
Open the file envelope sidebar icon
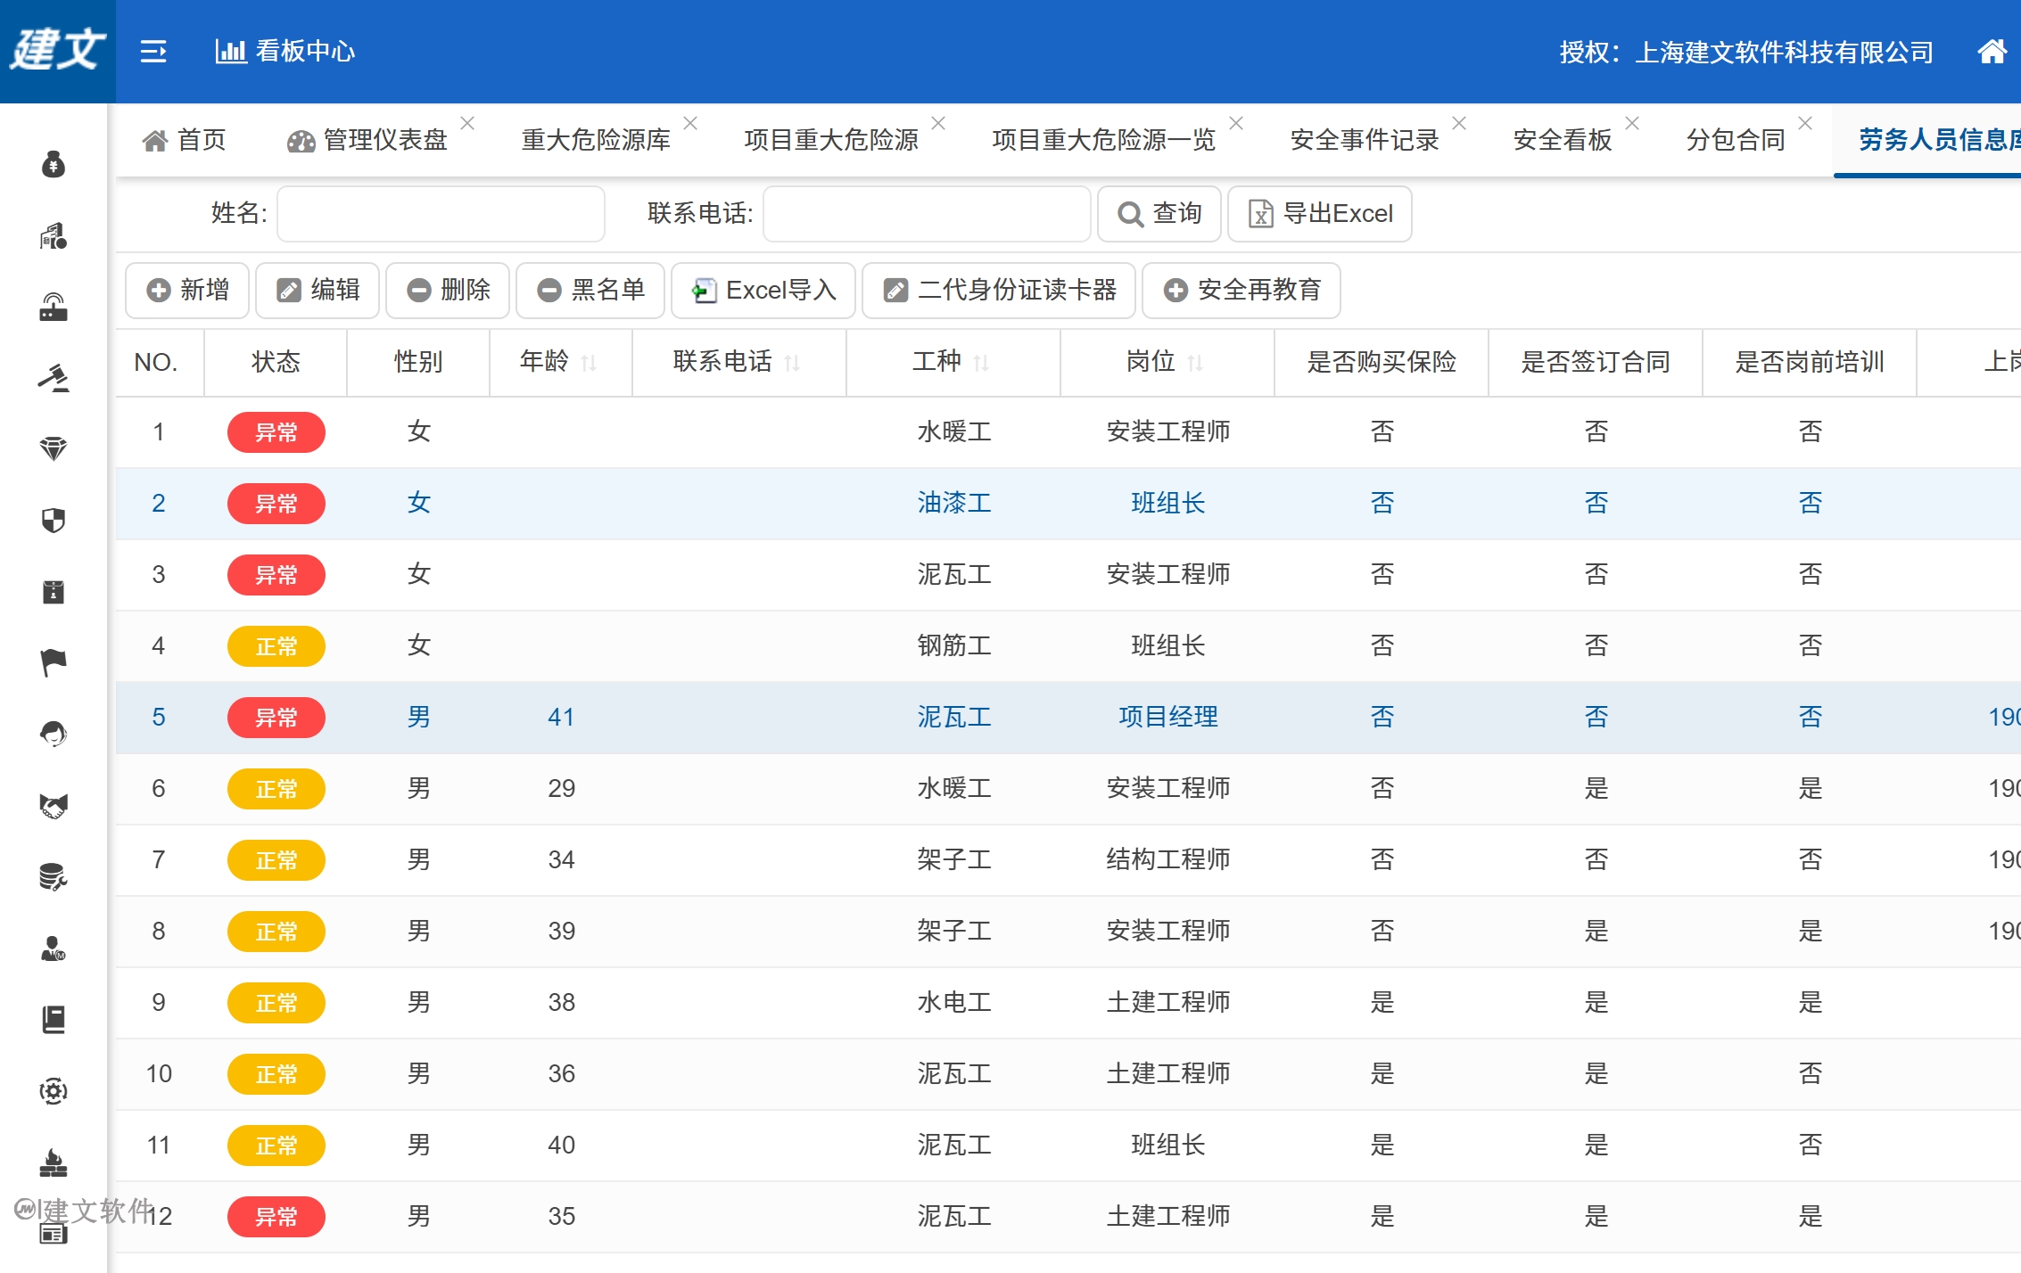pos(54,592)
